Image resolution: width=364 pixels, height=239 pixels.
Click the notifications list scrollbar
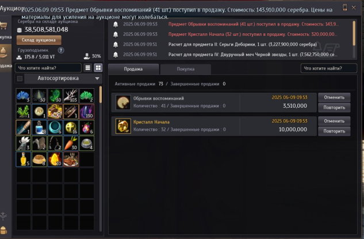354,33
